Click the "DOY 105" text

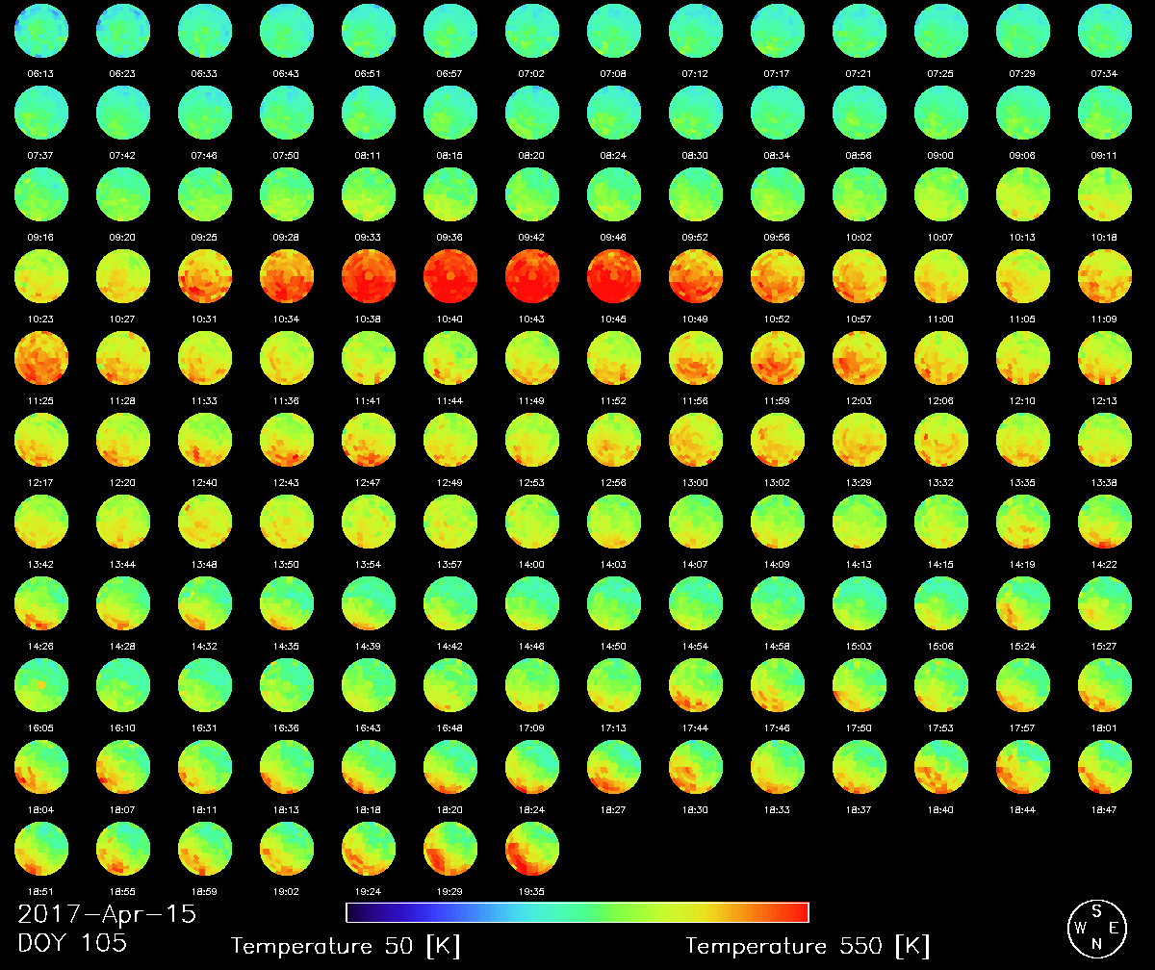[x=72, y=942]
